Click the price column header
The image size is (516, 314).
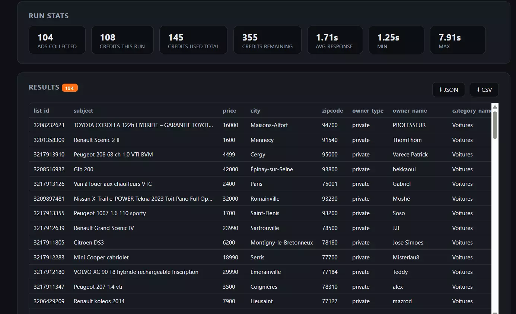click(229, 111)
